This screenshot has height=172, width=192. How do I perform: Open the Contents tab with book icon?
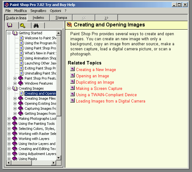coord(10,25)
